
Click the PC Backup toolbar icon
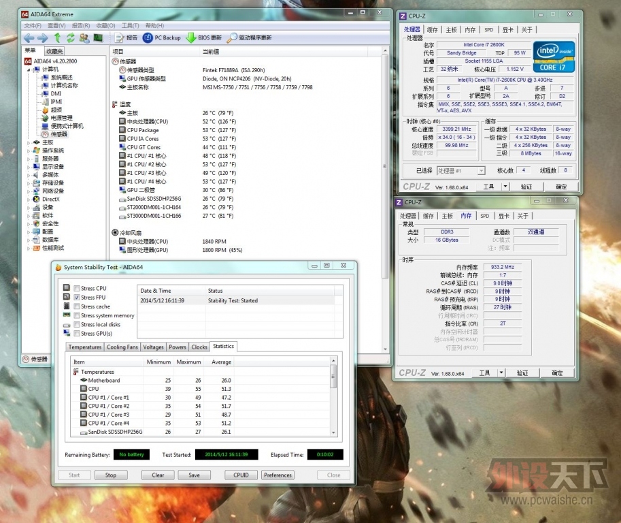(x=148, y=37)
